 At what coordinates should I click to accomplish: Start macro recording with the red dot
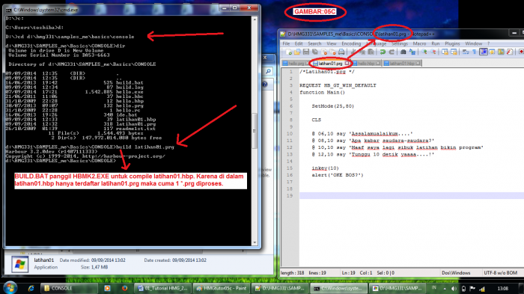coord(521,52)
